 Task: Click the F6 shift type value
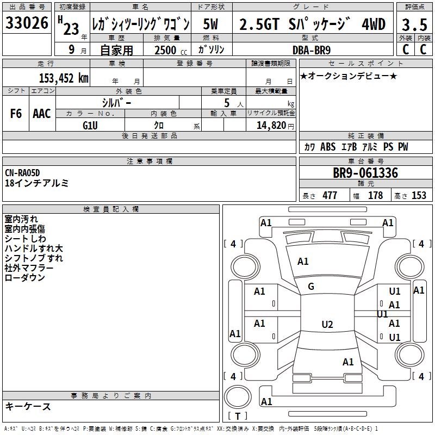point(16,114)
